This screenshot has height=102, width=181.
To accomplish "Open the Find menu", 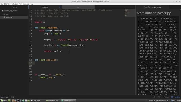I will [x=20, y=4].
